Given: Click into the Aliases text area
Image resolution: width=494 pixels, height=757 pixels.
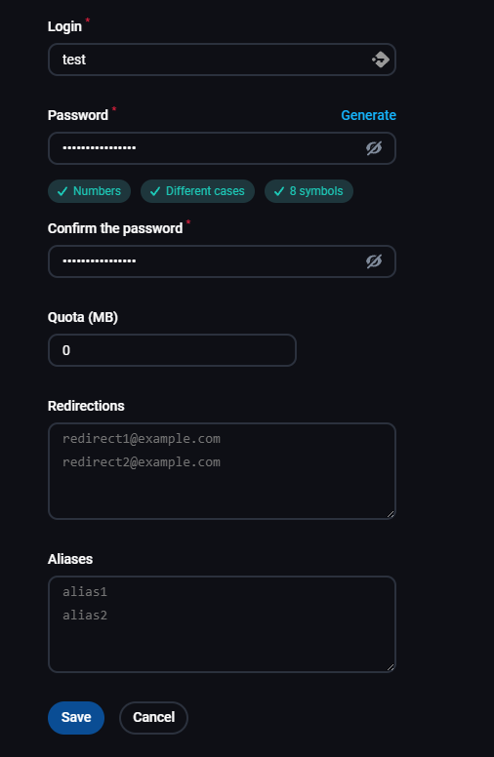Looking at the screenshot, I should pos(222,624).
